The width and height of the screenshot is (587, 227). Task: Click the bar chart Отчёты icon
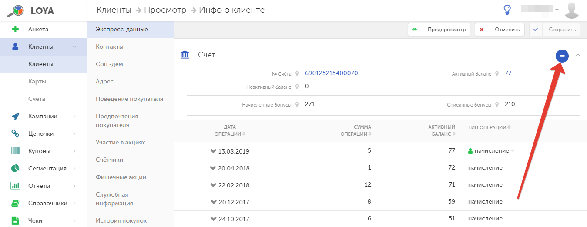click(15, 186)
